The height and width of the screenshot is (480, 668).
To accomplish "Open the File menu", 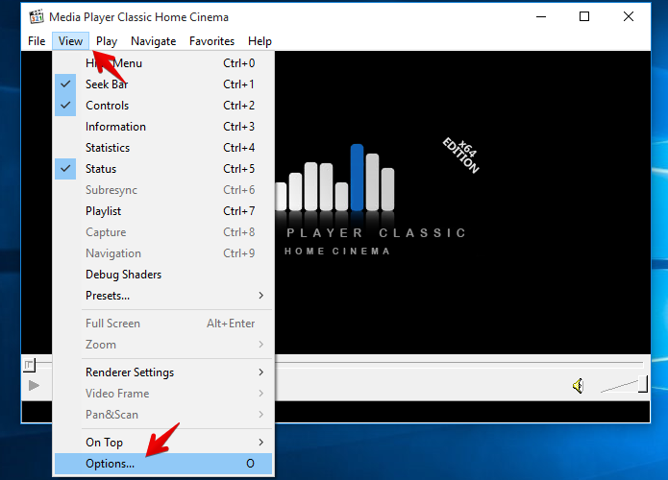I will 37,41.
